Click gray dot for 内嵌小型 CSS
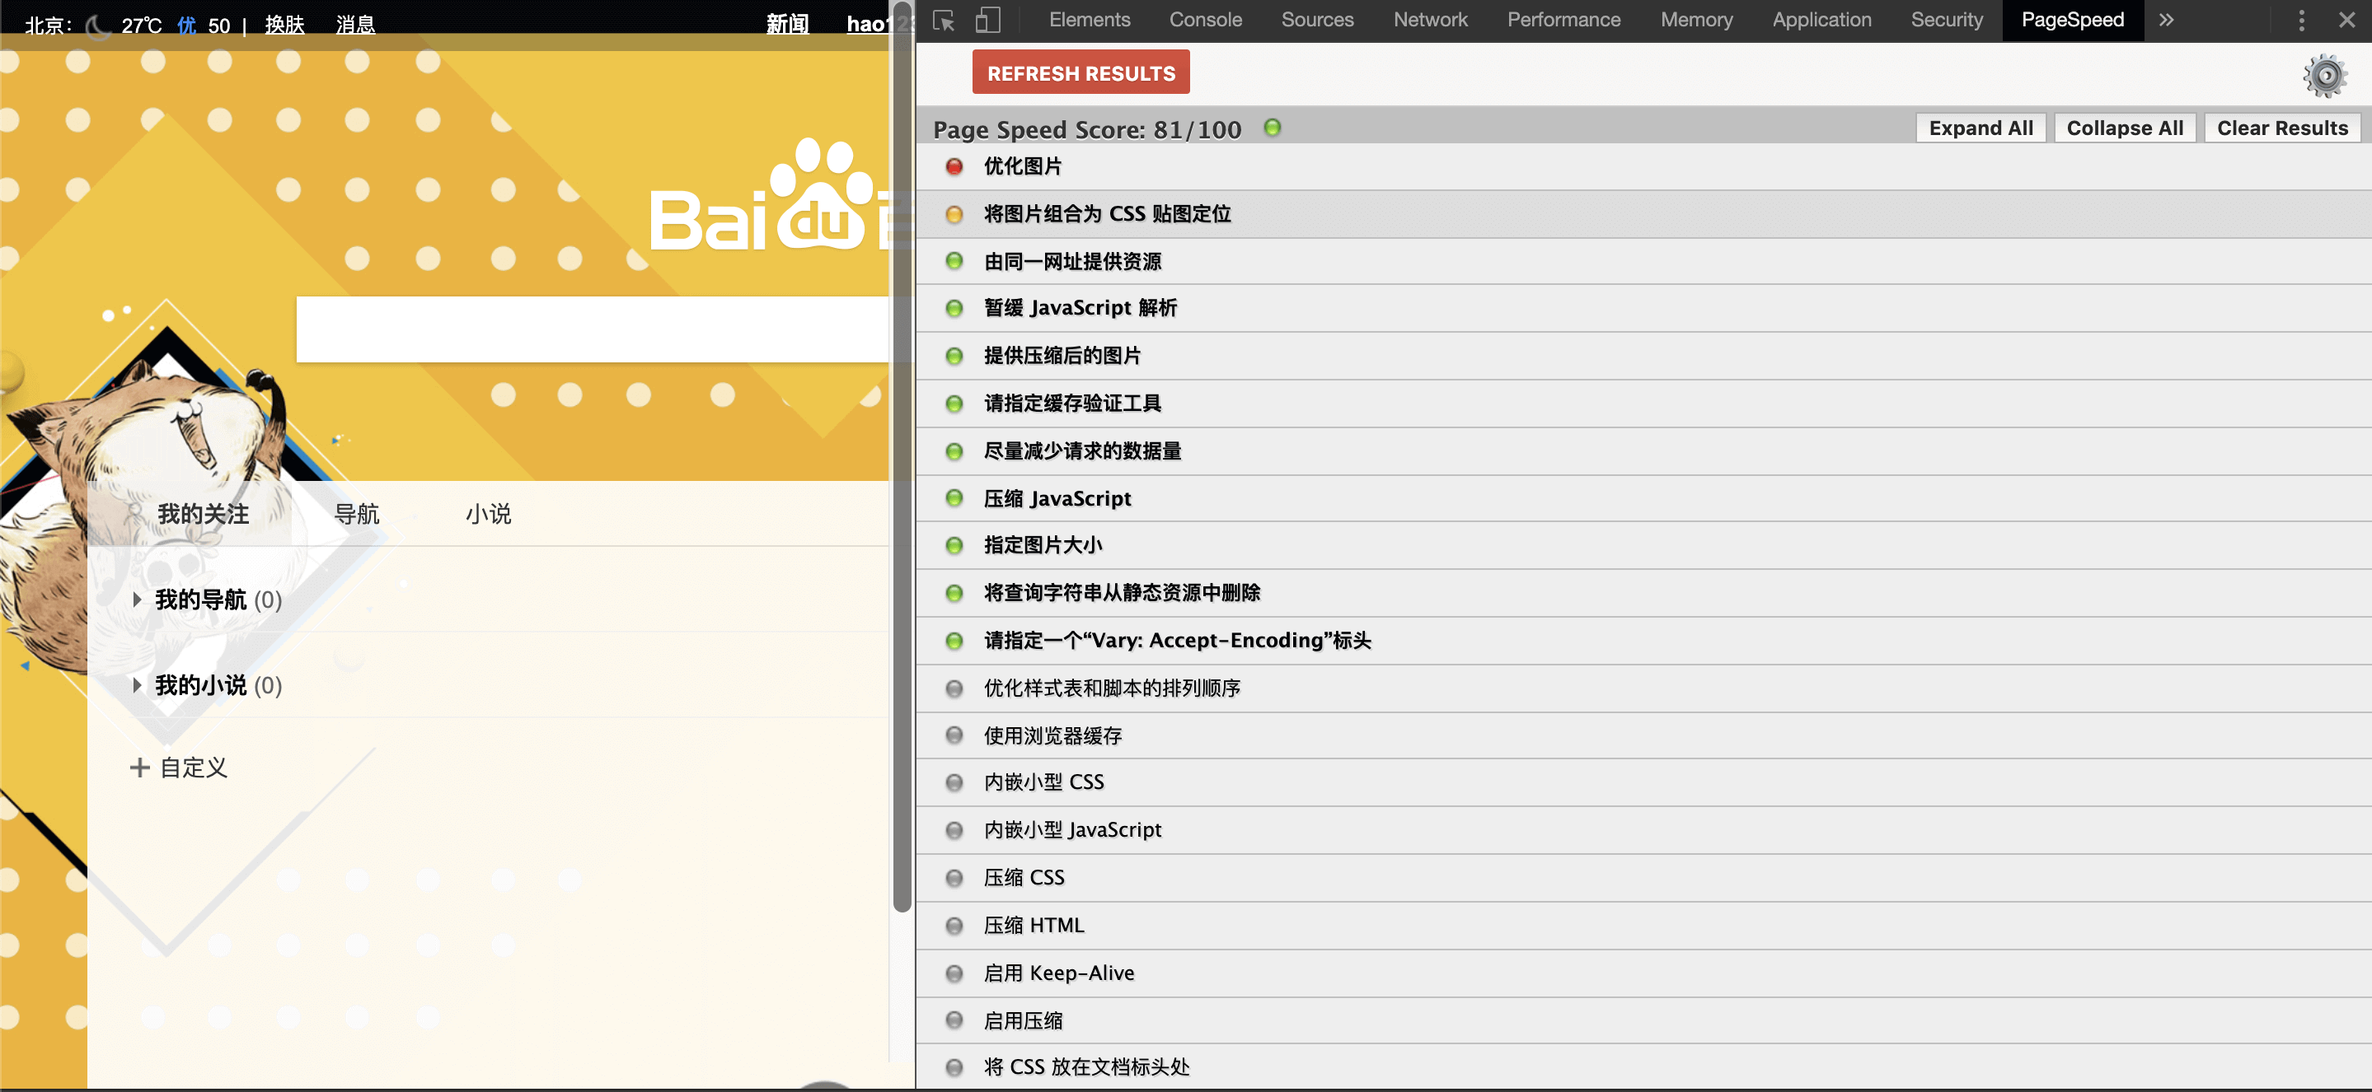 coord(954,783)
